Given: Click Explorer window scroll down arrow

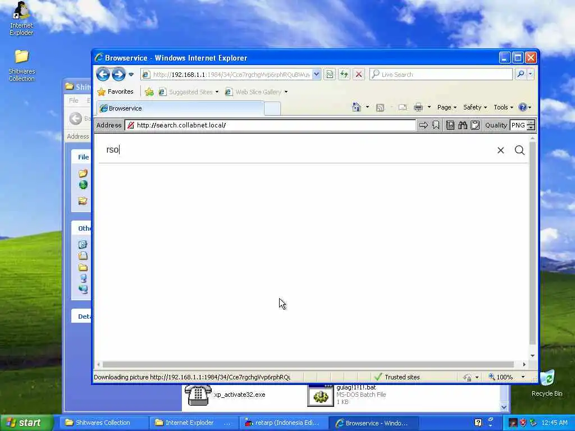Looking at the screenshot, I should (504, 407).
